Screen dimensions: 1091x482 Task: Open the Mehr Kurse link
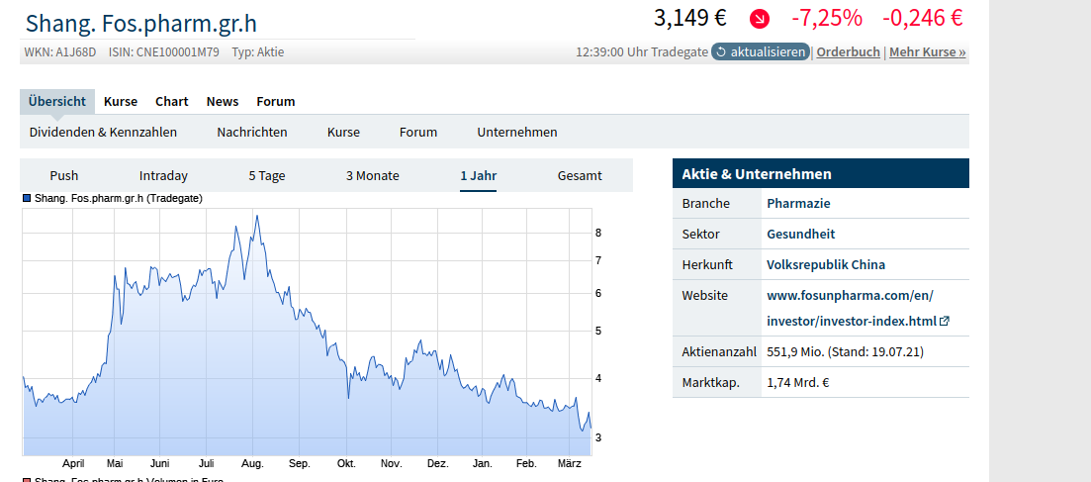pos(927,51)
